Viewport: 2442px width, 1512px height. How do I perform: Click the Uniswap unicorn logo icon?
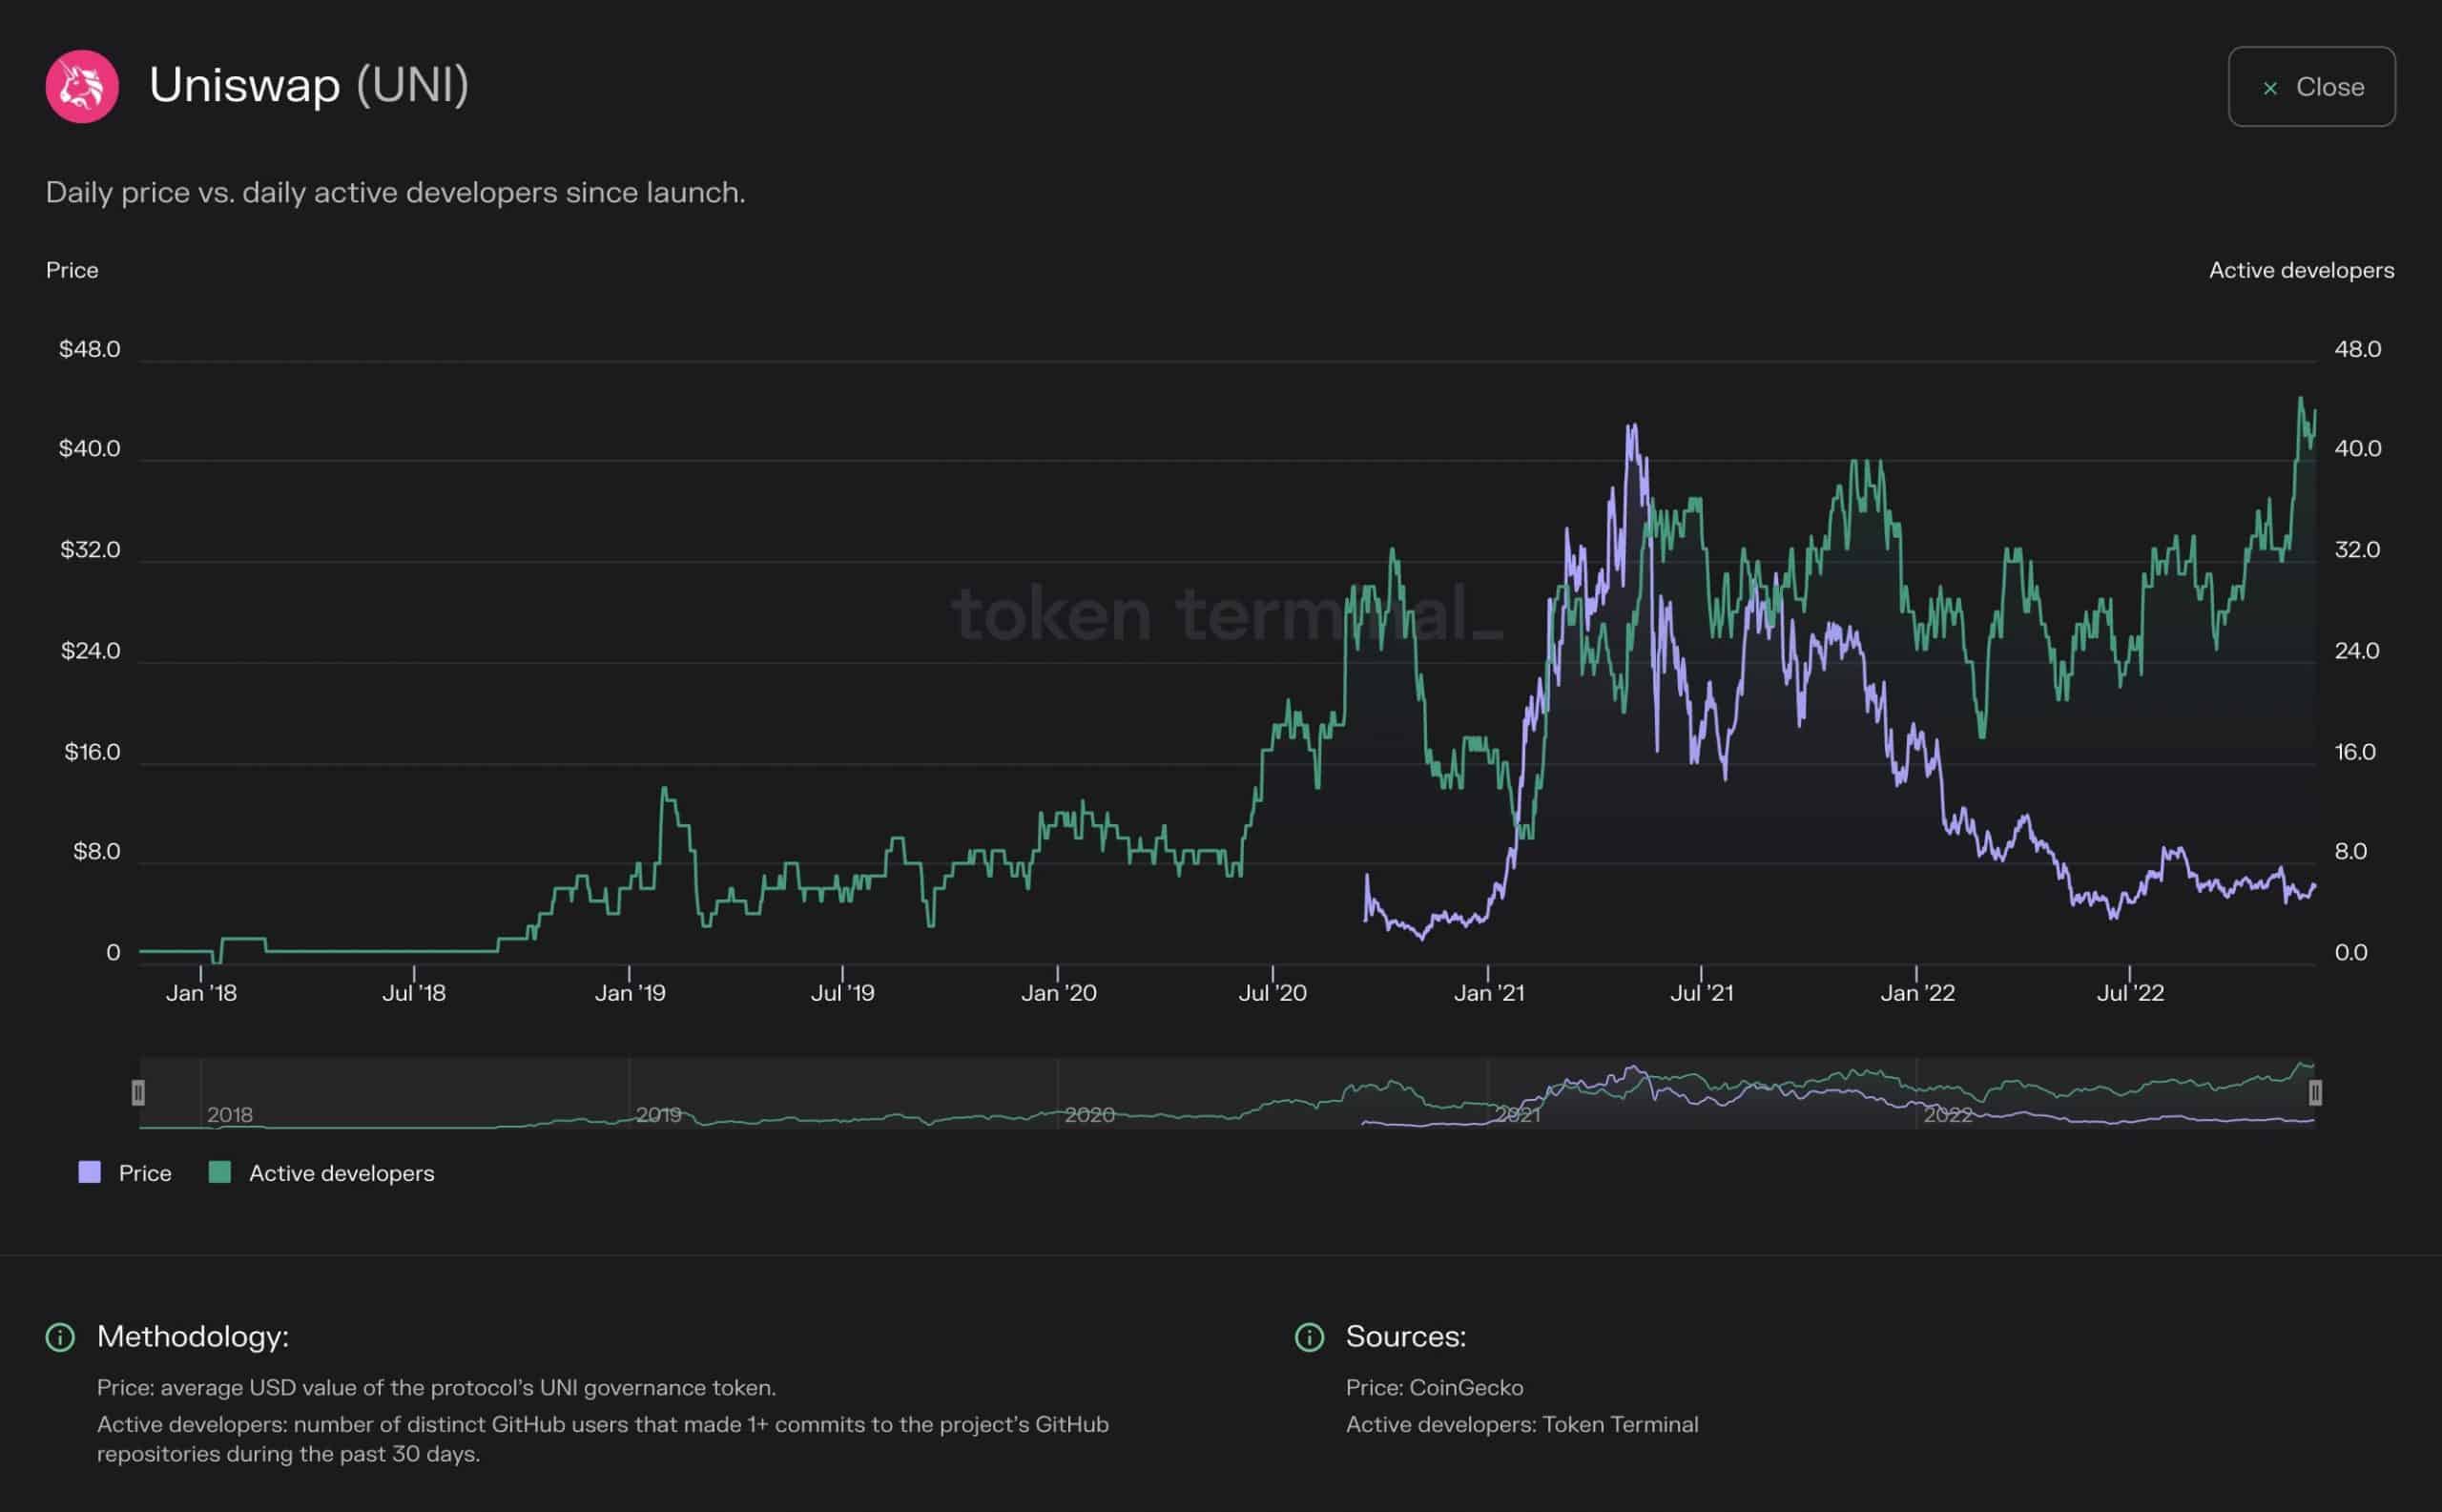click(x=82, y=86)
